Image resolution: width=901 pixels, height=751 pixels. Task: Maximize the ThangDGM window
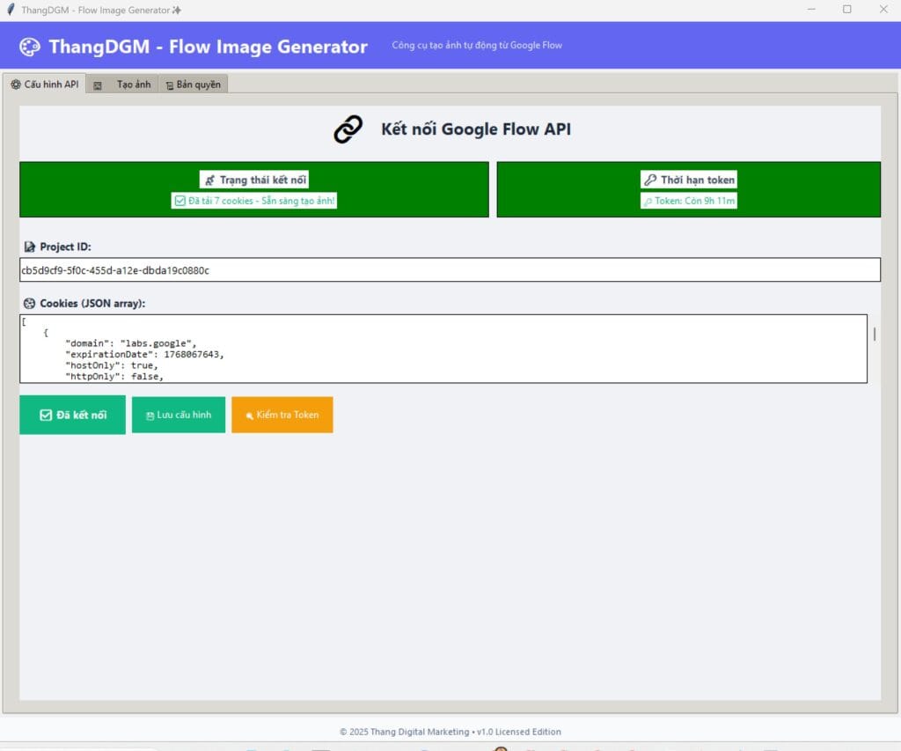847,9
